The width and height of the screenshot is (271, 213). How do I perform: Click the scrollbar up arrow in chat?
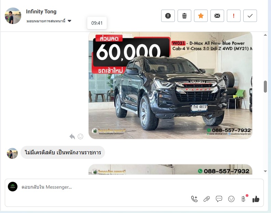[265, 35]
